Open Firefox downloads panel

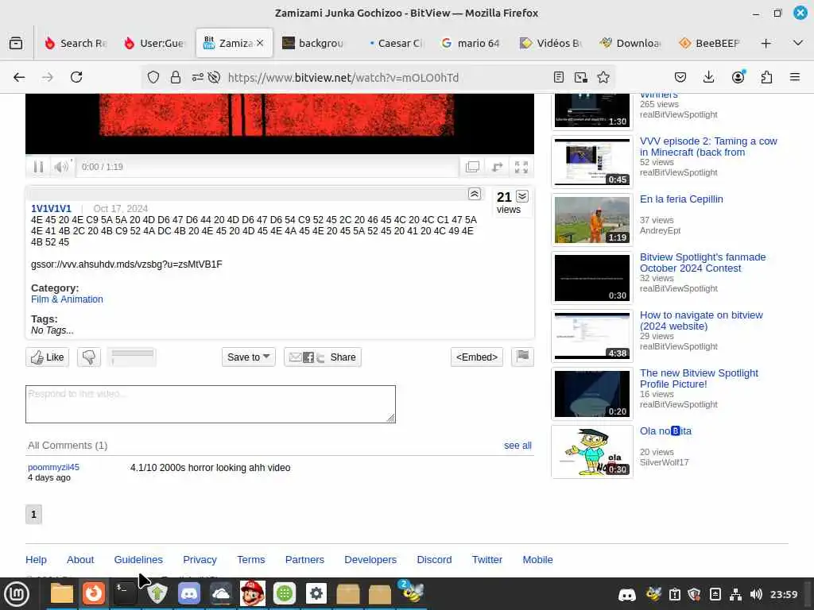click(x=708, y=77)
